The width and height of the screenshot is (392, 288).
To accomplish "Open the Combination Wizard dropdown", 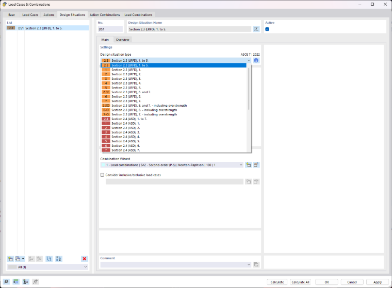I will point(241,165).
